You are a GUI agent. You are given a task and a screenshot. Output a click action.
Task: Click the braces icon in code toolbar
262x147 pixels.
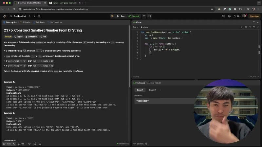pos(250,27)
